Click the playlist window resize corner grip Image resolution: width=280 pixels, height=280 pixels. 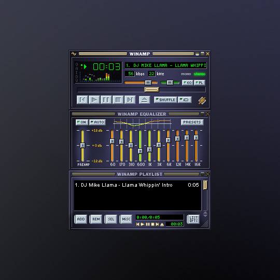(205, 224)
